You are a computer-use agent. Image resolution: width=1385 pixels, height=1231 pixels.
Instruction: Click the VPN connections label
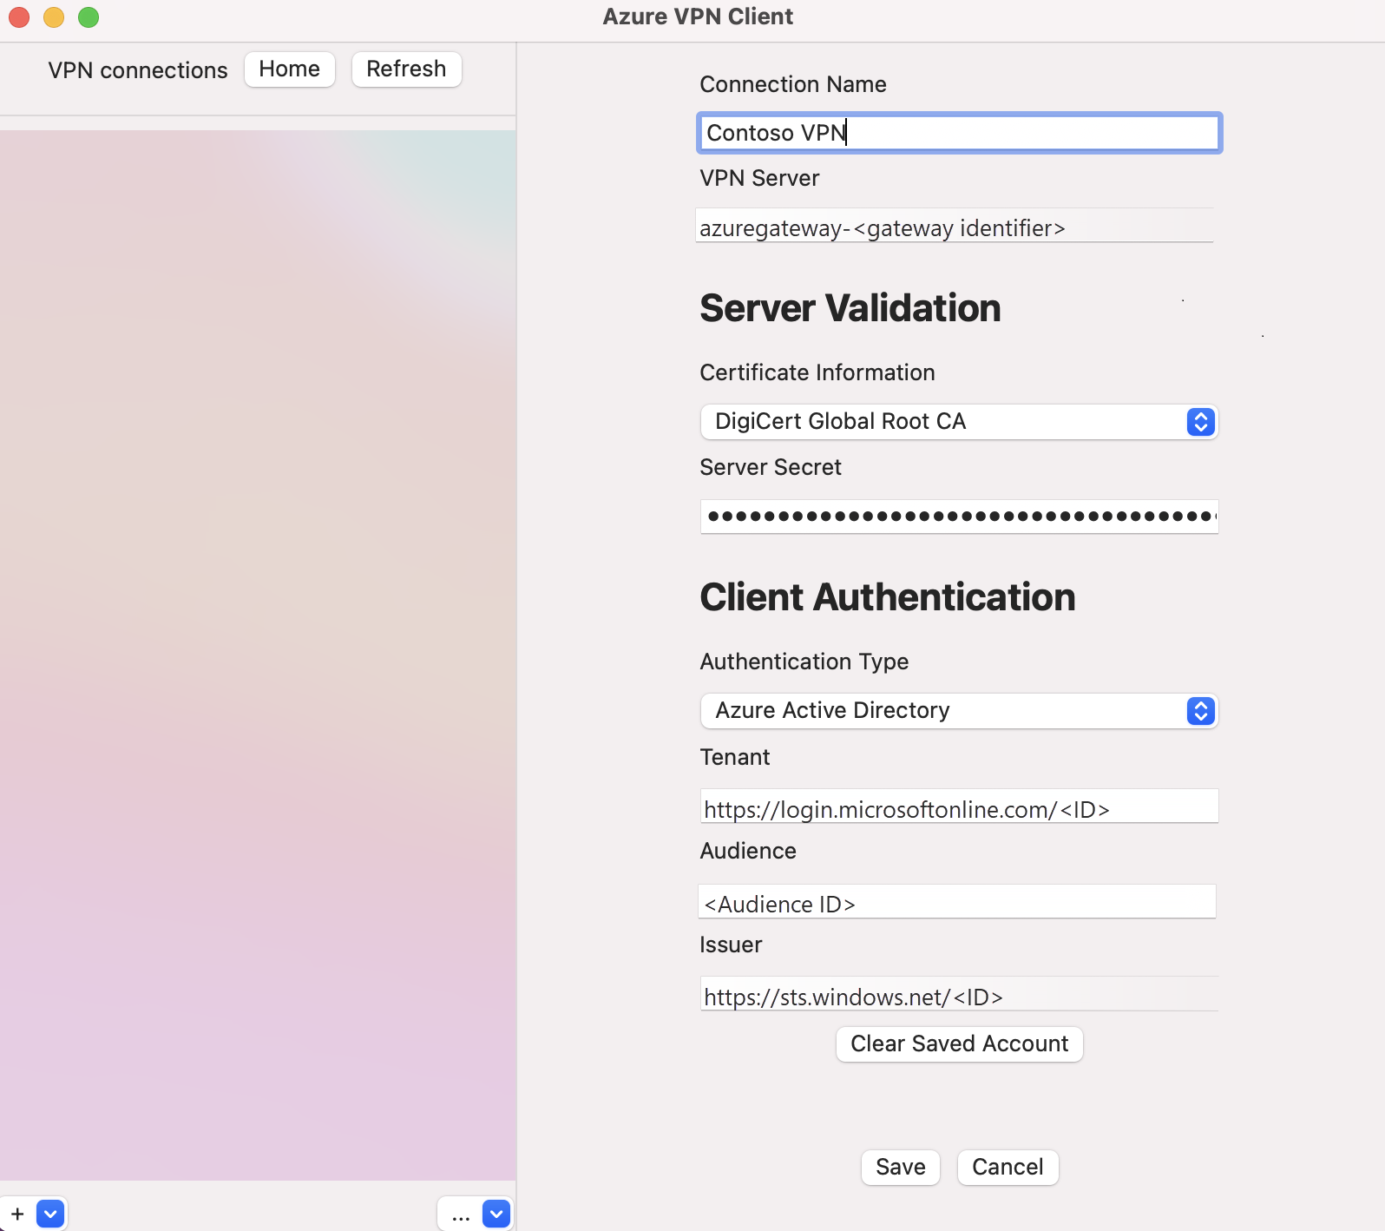[x=138, y=70]
